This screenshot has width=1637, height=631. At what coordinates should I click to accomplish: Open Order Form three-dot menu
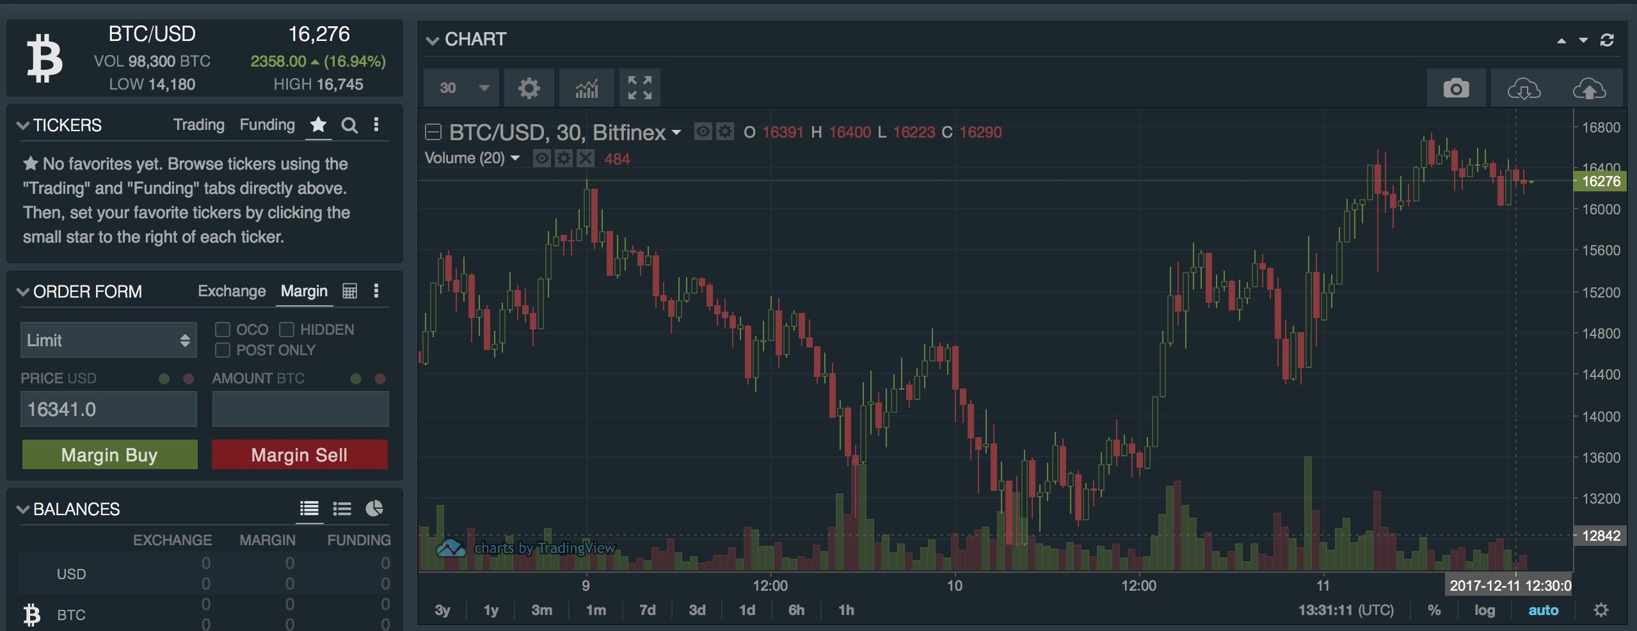coord(376,291)
